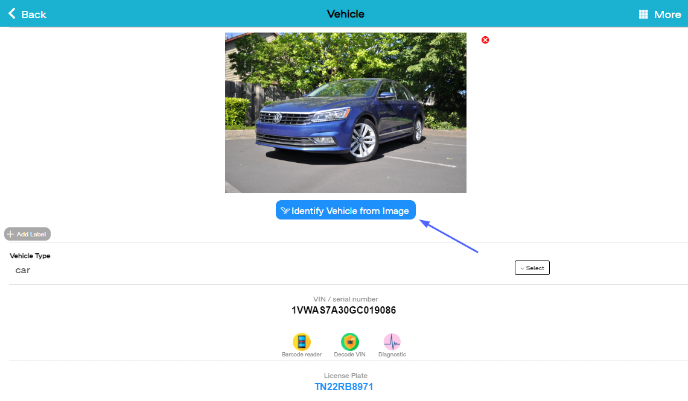Open the blue Volkswagen vehicle photo
Screen dimensions: 688x401
[346, 113]
